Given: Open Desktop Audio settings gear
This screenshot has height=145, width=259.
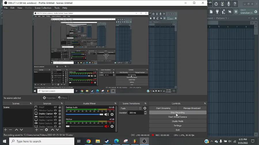Looking at the screenshot, I should tap(112, 114).
